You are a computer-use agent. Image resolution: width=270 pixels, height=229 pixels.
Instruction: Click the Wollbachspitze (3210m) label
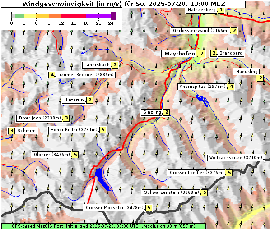pos(236,158)
